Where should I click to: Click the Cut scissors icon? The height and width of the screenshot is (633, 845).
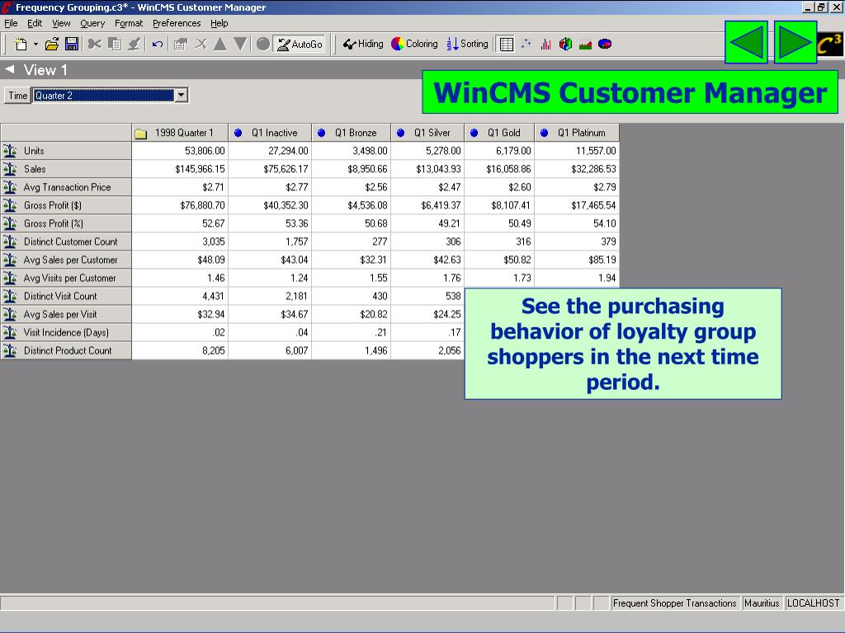click(x=94, y=45)
